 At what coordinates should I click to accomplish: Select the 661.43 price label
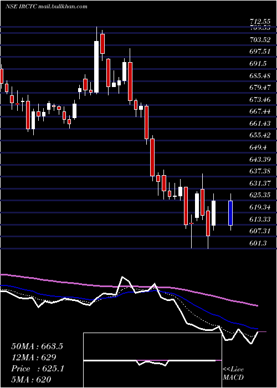click(x=260, y=123)
